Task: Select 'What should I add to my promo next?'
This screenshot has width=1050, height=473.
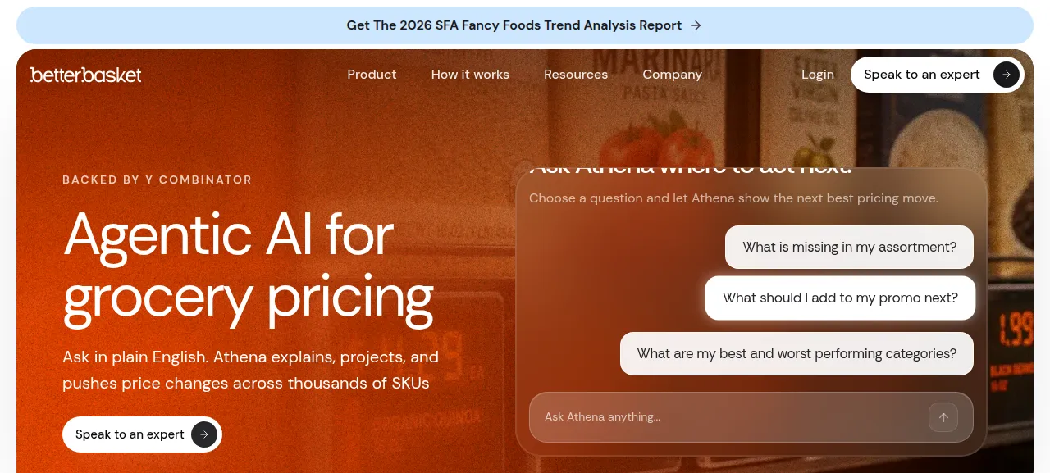Action: (840, 298)
